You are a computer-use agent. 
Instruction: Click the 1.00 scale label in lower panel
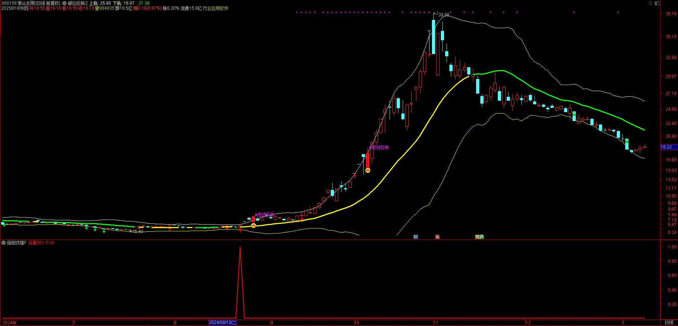point(672,247)
